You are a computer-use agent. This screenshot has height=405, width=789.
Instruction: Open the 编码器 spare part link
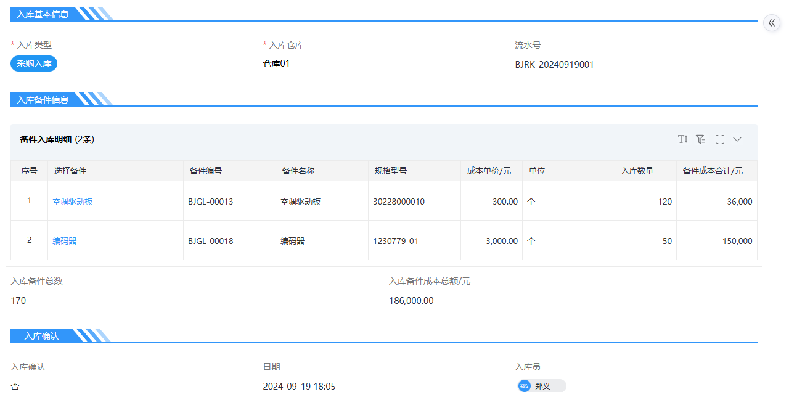pos(65,241)
